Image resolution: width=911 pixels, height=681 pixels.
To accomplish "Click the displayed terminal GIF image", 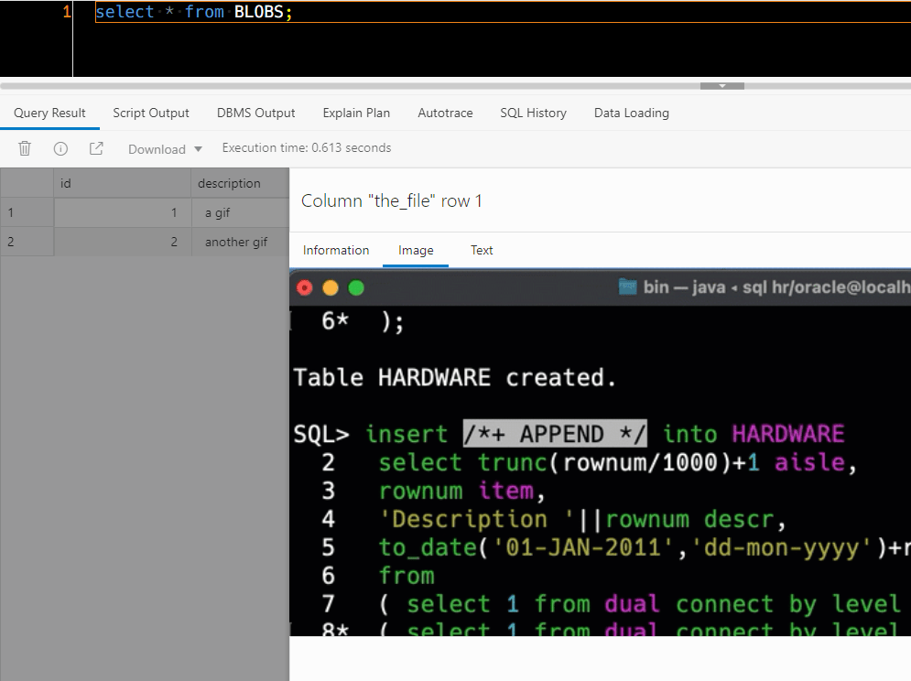I will [601, 452].
